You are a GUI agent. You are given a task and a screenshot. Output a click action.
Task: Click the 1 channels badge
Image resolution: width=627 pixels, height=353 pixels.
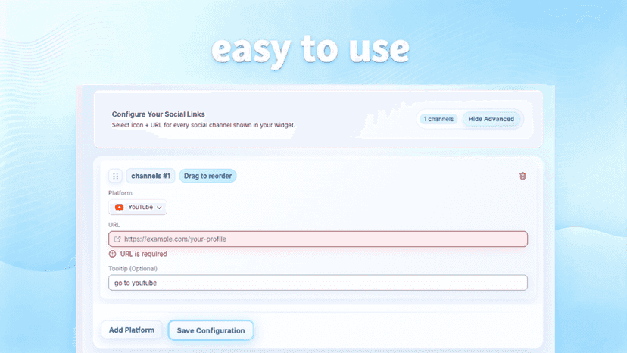[438, 119]
